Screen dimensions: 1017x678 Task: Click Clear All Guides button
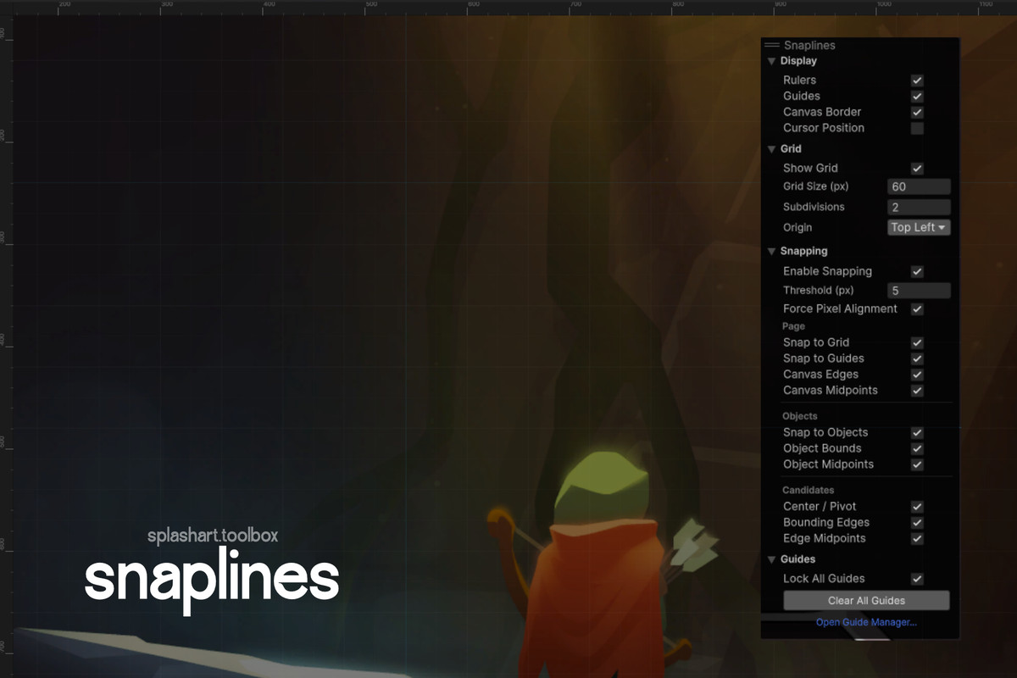point(866,600)
